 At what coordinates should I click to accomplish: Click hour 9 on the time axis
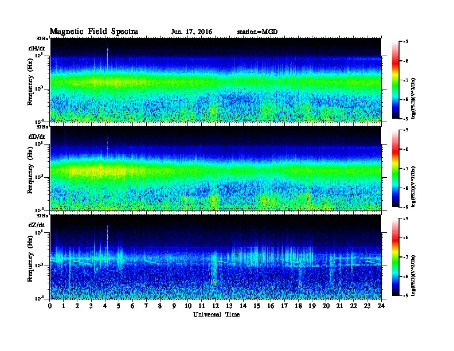(x=174, y=306)
